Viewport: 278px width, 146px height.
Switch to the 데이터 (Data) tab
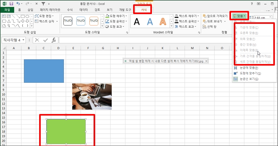click(x=84, y=10)
